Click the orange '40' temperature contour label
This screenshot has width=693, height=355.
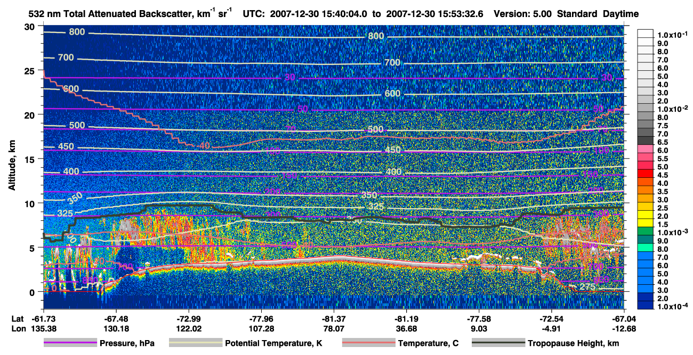(205, 146)
